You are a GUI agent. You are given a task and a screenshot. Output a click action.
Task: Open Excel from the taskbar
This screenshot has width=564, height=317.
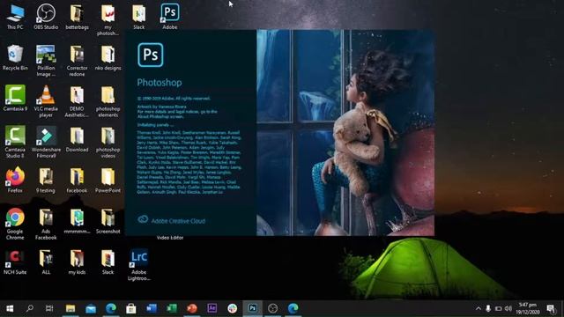tap(172, 308)
